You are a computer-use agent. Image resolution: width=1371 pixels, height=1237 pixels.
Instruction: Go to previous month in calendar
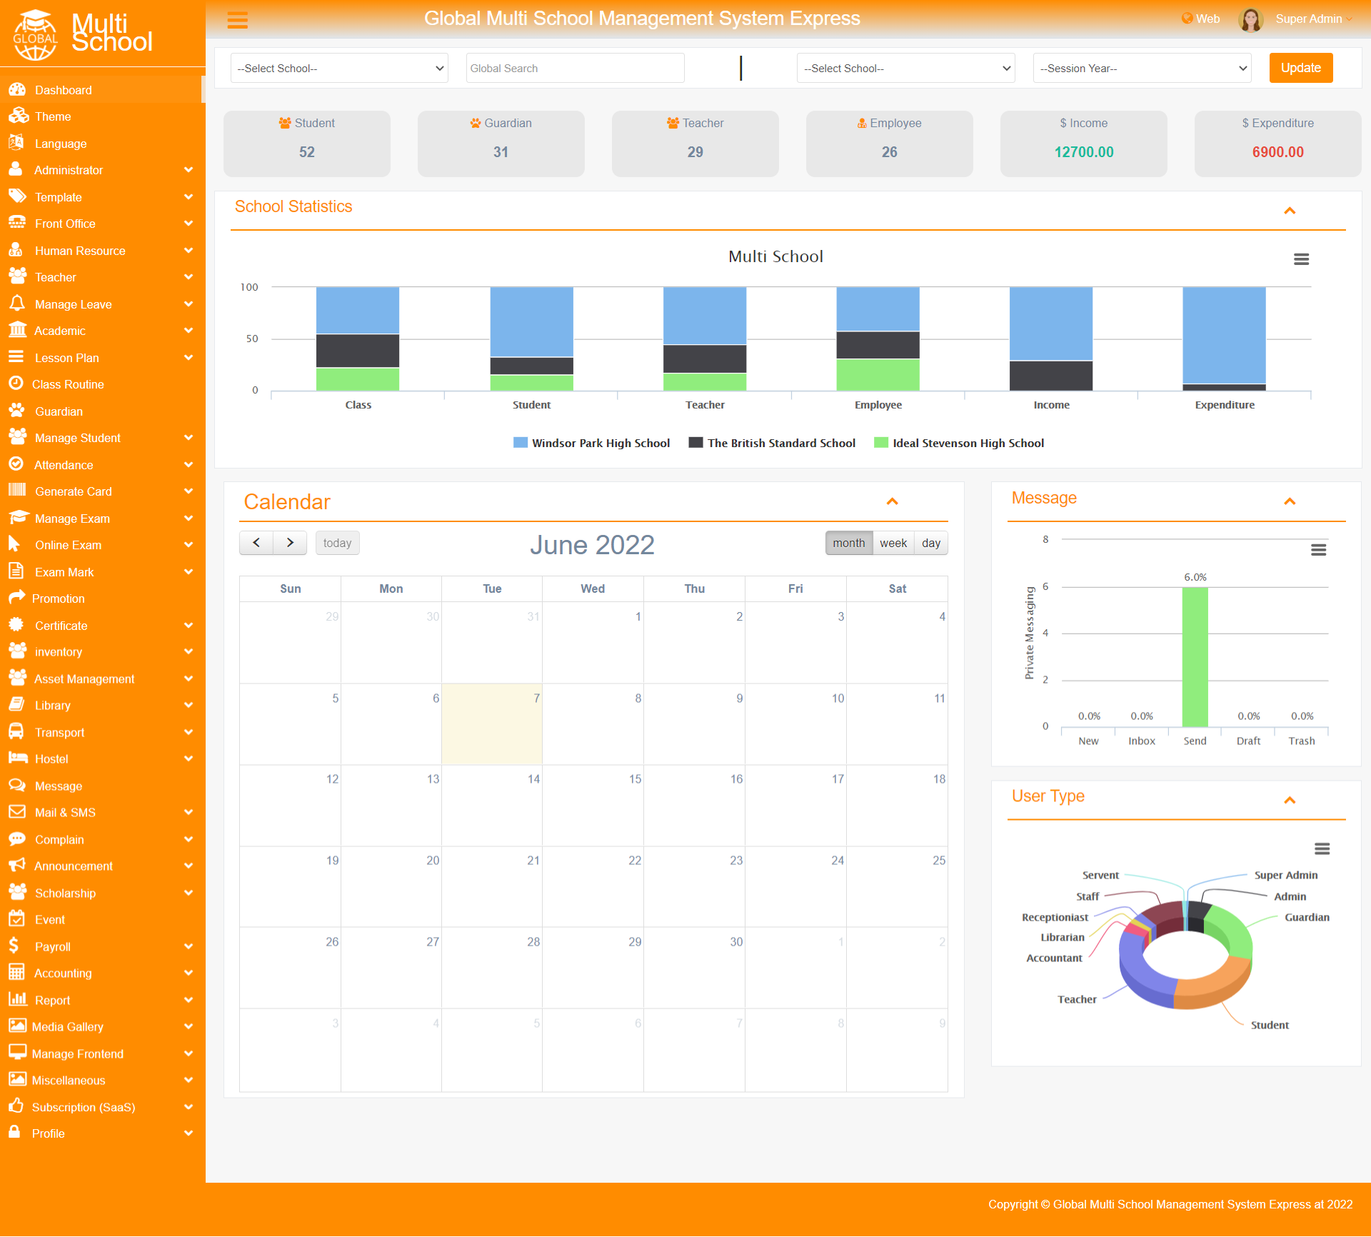pos(256,543)
